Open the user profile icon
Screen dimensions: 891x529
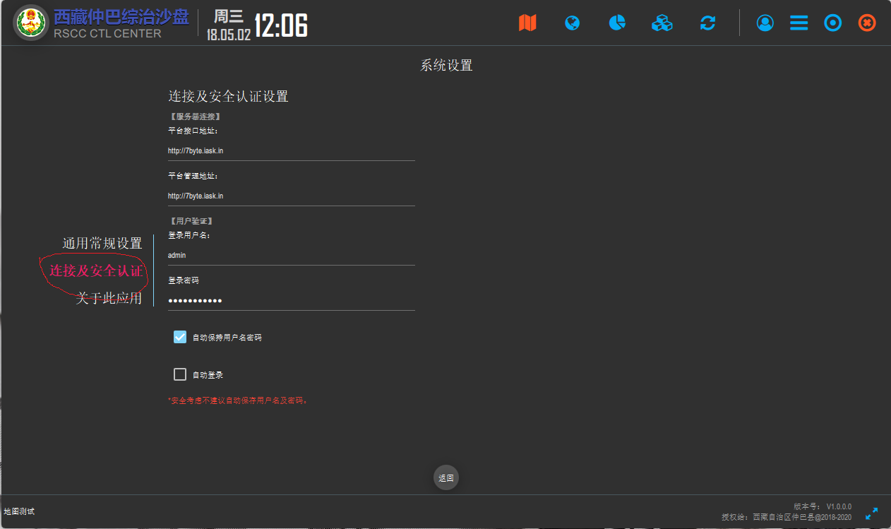(x=765, y=23)
